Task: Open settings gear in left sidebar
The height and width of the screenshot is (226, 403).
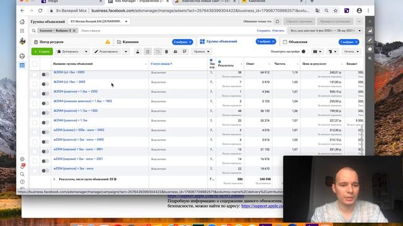Action: point(22,159)
